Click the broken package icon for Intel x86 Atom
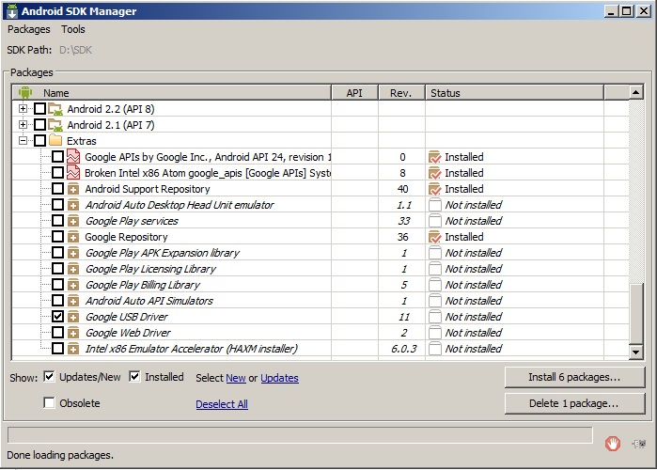Screen dimensions: 657x470 pos(73,173)
